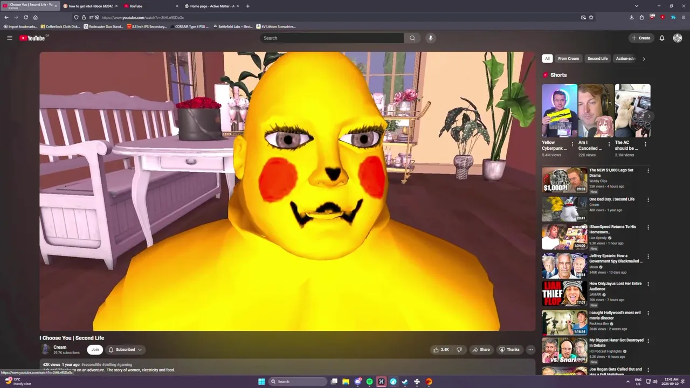Viewport: 690px width, 388px height.
Task: Go back in browser history
Action: tap(6, 17)
